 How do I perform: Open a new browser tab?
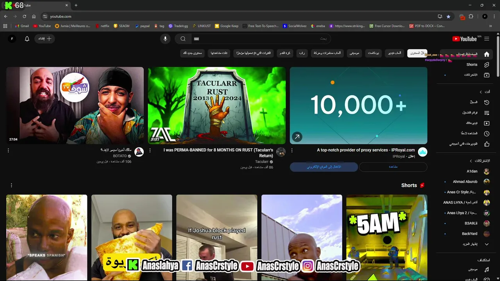76,5
